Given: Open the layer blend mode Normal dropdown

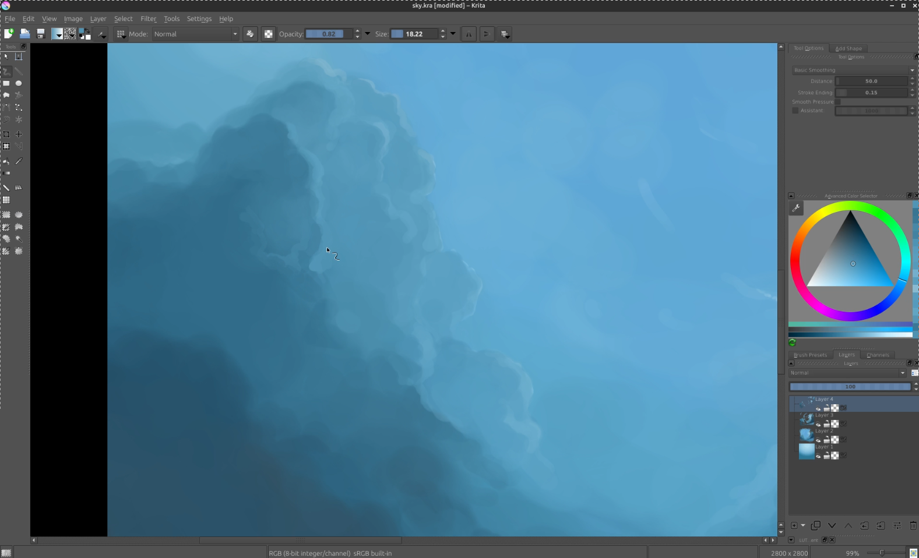Looking at the screenshot, I should pos(847,373).
